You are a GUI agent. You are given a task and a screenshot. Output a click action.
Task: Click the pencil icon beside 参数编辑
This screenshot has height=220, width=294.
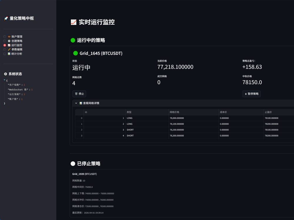tap(9, 50)
